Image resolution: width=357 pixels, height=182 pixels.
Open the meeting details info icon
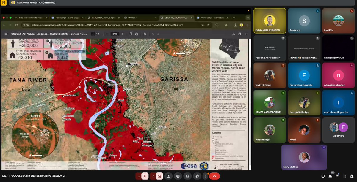(x=323, y=176)
